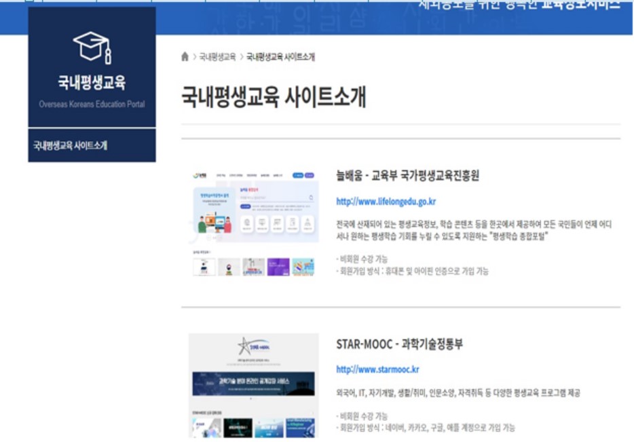Click 휴대폰 및 아이핀 인증 가입 note
The height and width of the screenshot is (442, 634).
tap(413, 271)
